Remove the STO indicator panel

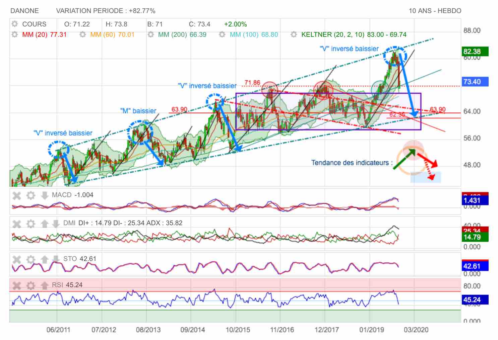pyautogui.click(x=17, y=259)
